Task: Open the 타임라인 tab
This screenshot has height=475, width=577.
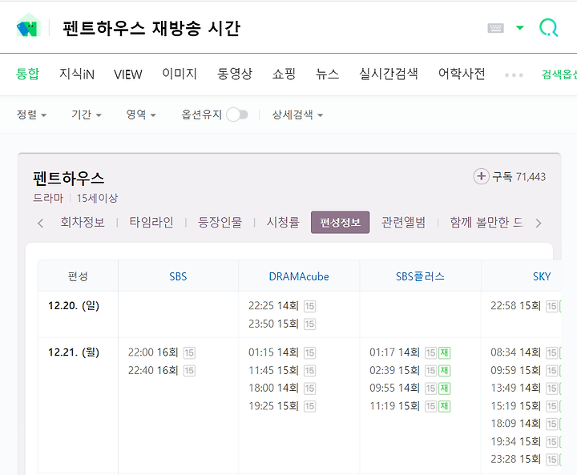Action: point(151,222)
